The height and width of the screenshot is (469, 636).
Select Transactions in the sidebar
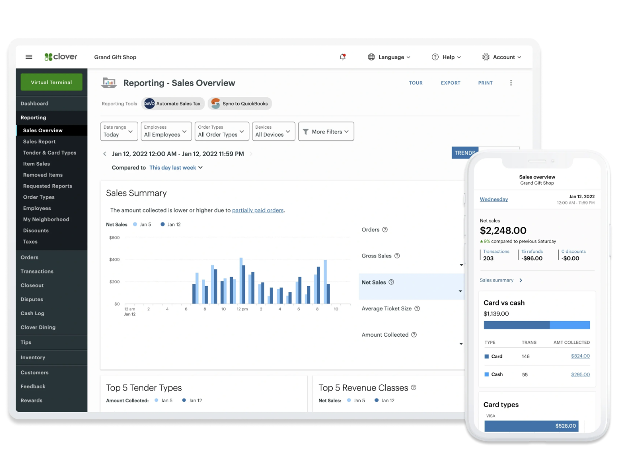coord(37,271)
